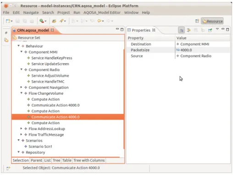Click the Back navigation arrow icon
233x175 pixels.
99,21
